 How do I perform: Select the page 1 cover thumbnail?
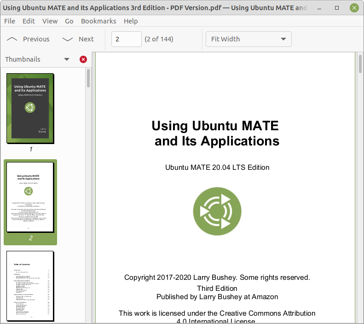[x=30, y=109]
